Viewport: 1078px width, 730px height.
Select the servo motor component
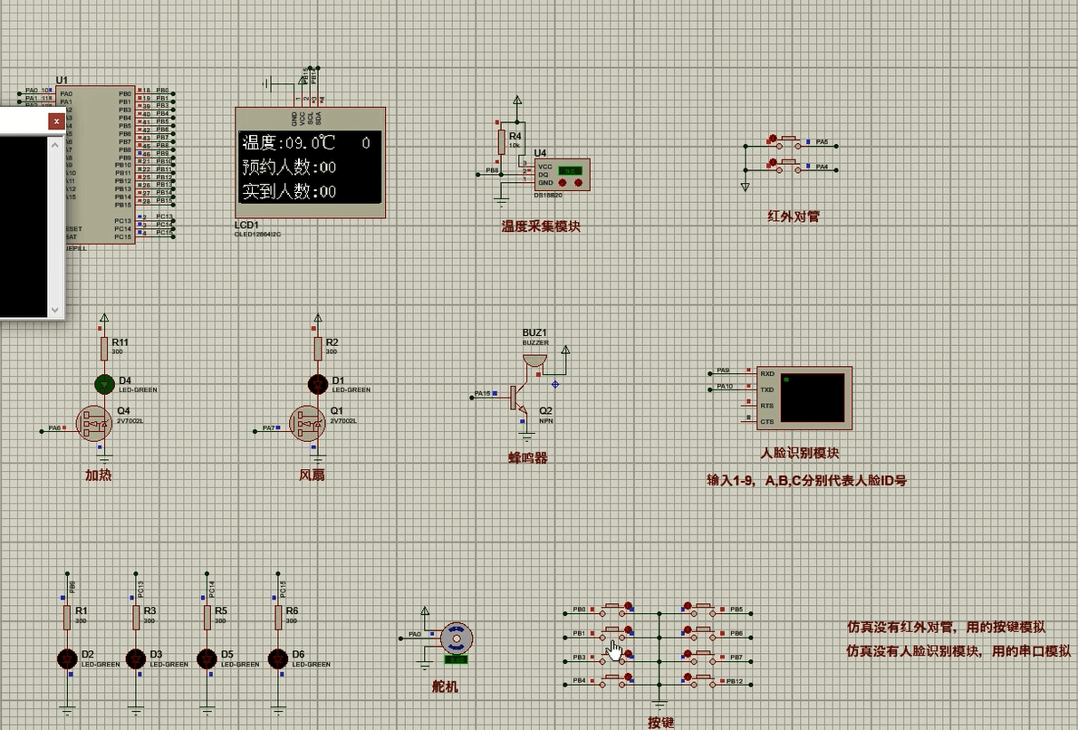coord(457,639)
